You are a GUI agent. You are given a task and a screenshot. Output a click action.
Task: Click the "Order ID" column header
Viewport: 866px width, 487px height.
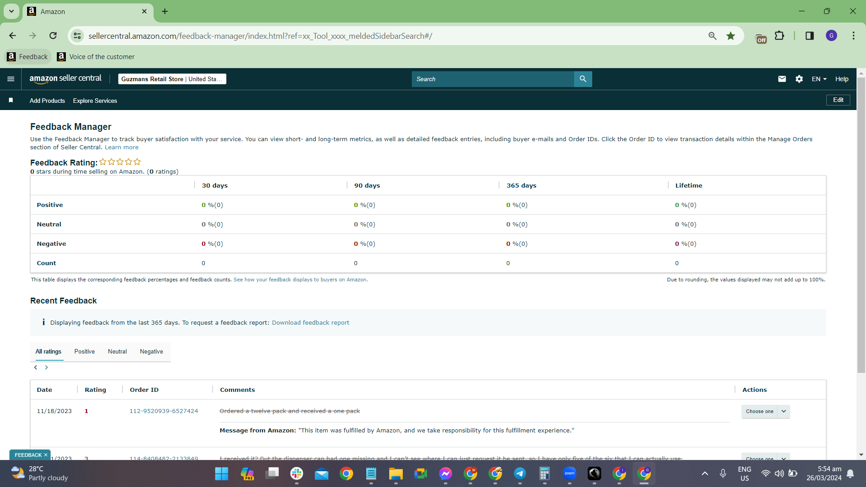point(144,390)
